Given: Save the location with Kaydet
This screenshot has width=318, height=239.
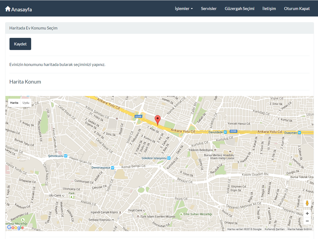Looking at the screenshot, I should pyautogui.click(x=20, y=44).
